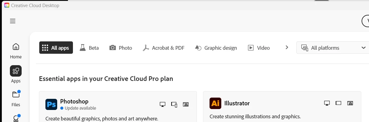Click the Illustrator app icon
Image resolution: width=369 pixels, height=122 pixels.
(x=215, y=103)
